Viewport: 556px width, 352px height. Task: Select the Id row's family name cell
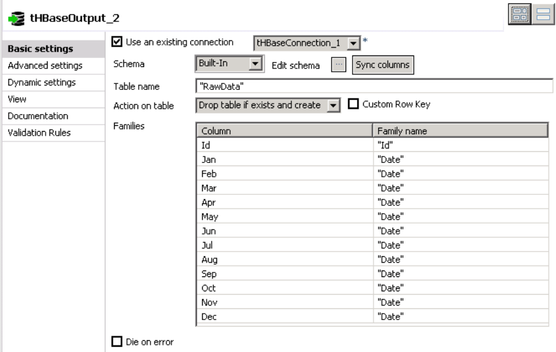pyautogui.click(x=461, y=145)
